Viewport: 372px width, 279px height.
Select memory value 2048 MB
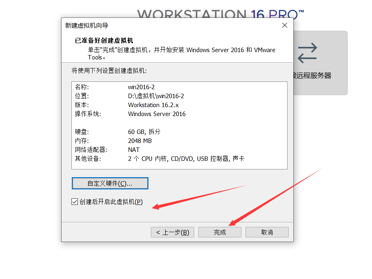[140, 141]
